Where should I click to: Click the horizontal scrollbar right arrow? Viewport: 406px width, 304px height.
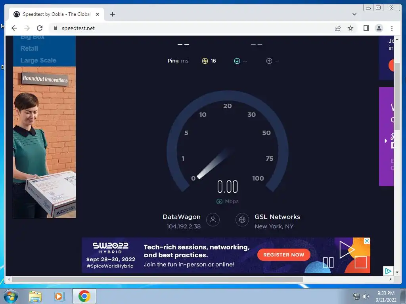point(391,279)
